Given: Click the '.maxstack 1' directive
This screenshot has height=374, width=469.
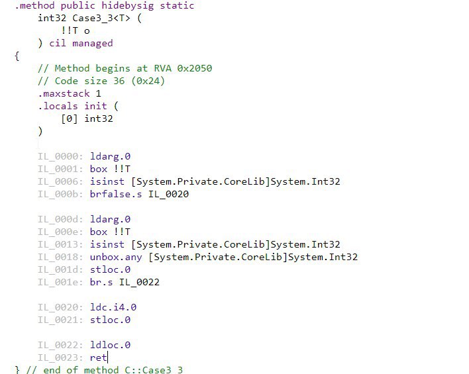Looking at the screenshot, I should click(70, 93).
